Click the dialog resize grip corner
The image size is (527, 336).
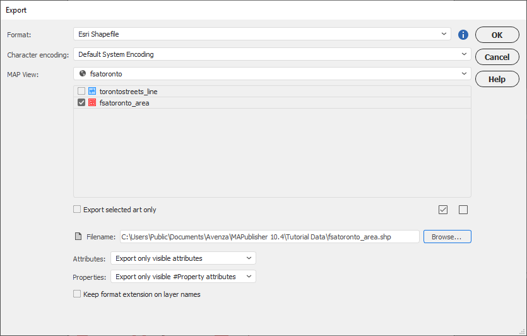click(x=522, y=332)
